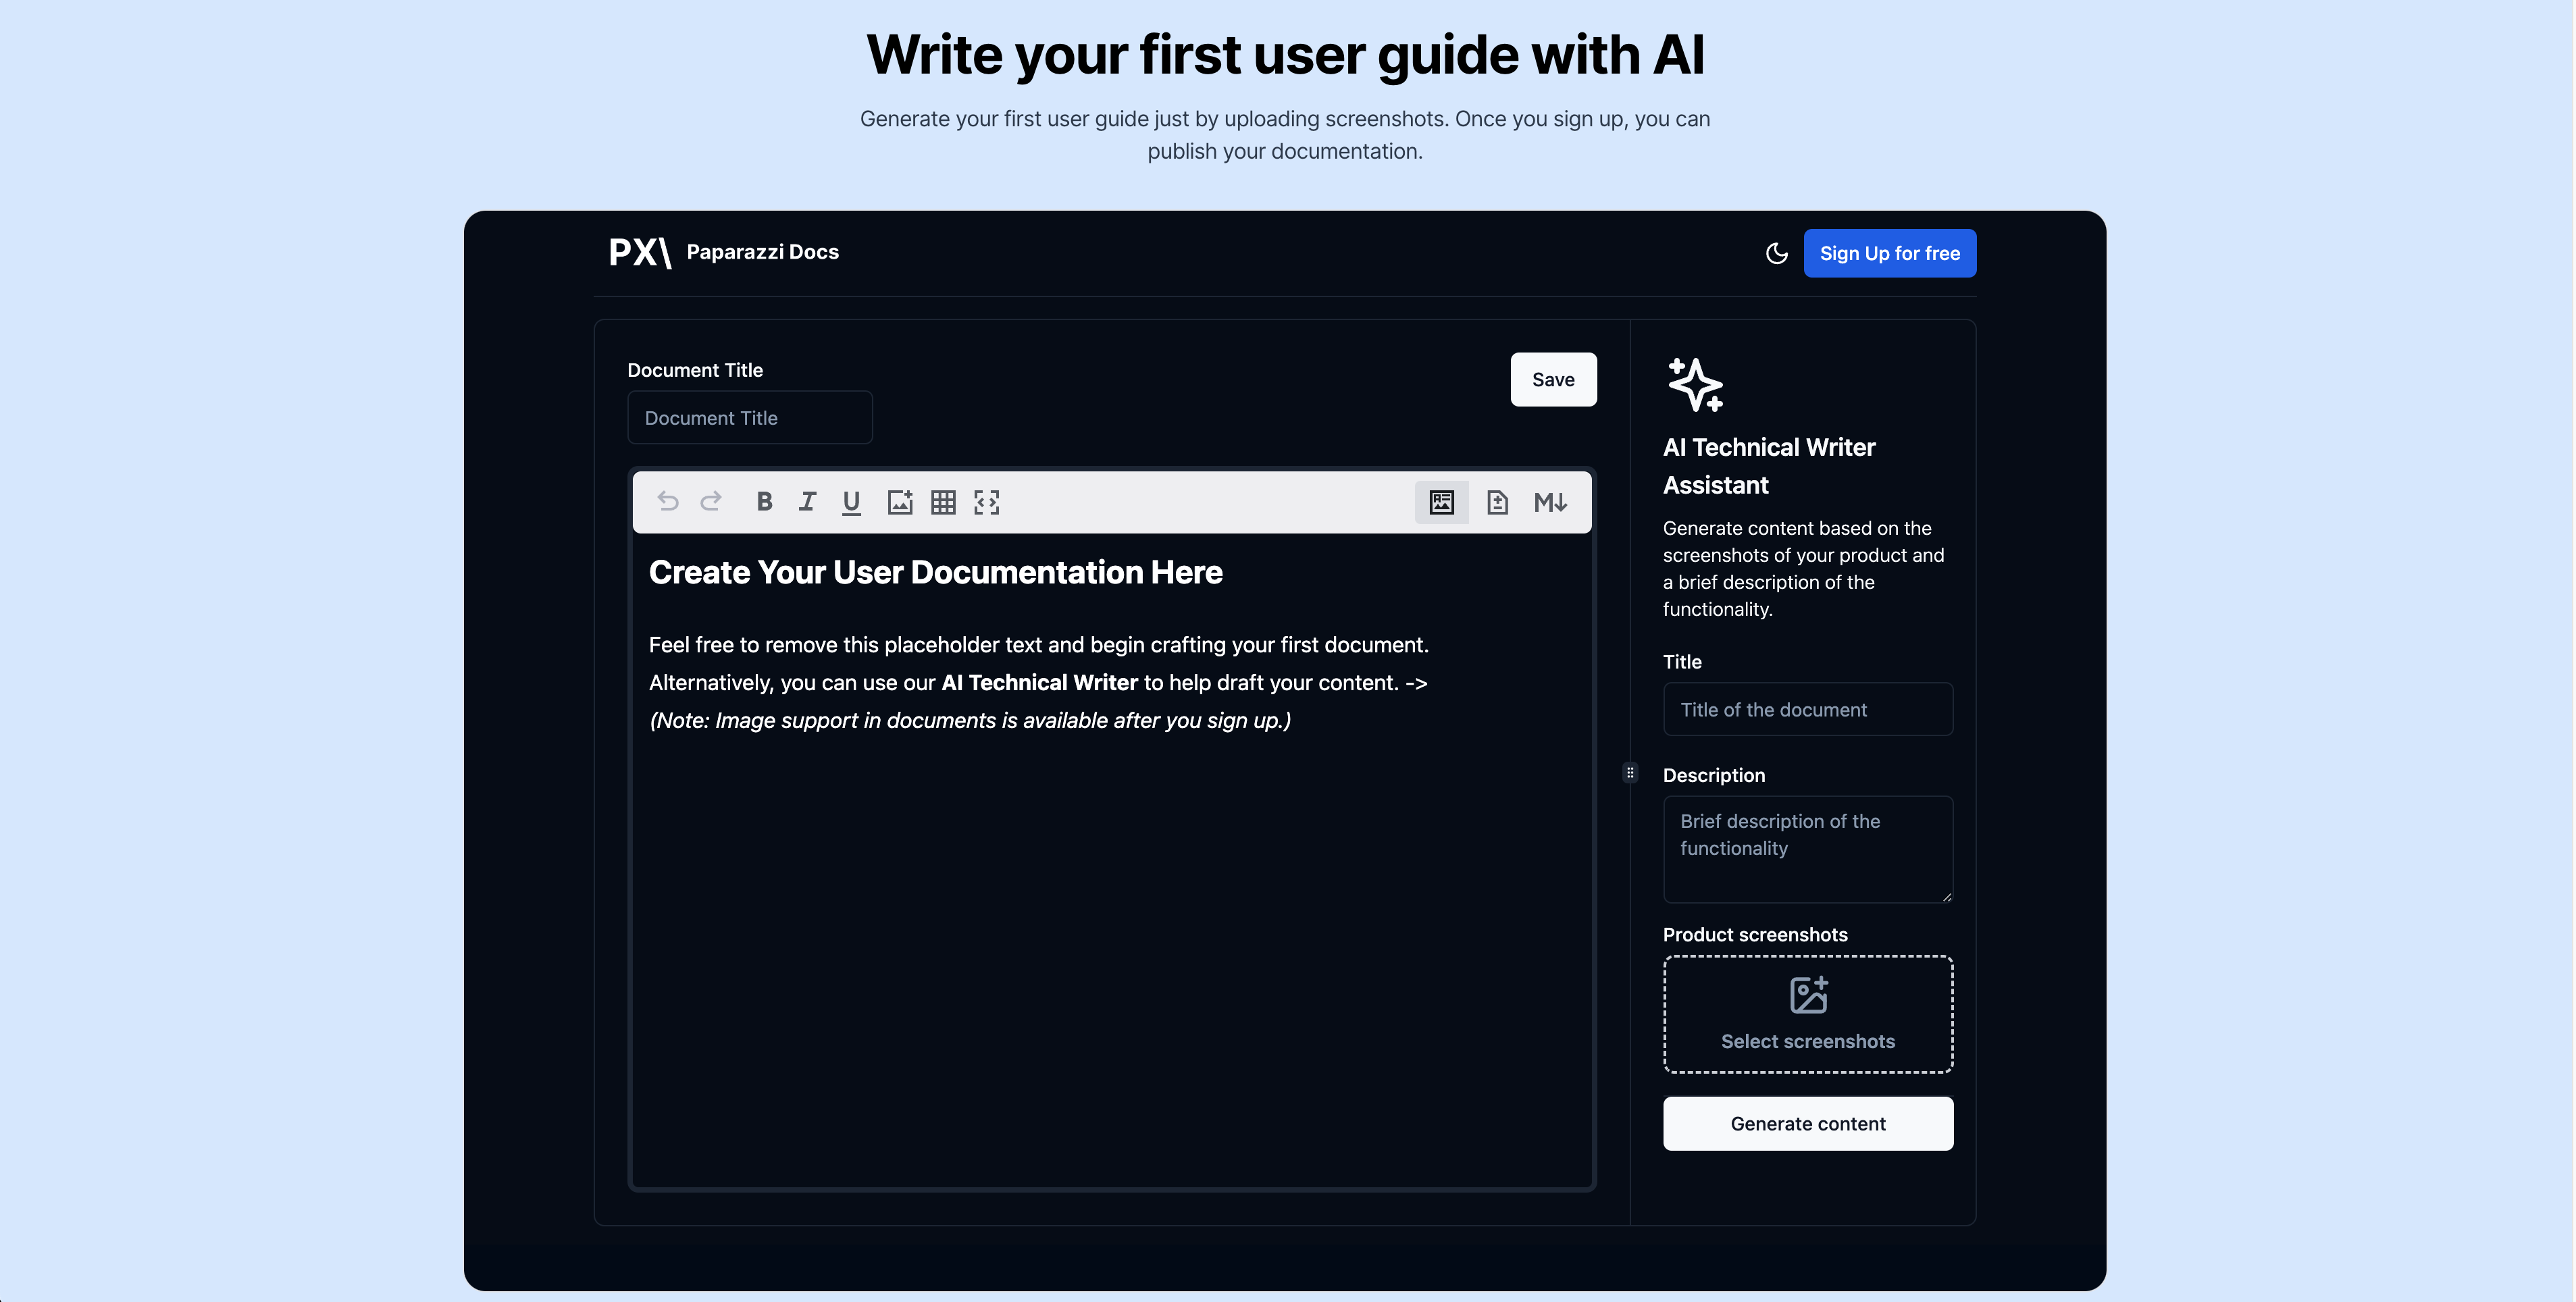
Task: Click Generate content button
Action: [x=1807, y=1123]
